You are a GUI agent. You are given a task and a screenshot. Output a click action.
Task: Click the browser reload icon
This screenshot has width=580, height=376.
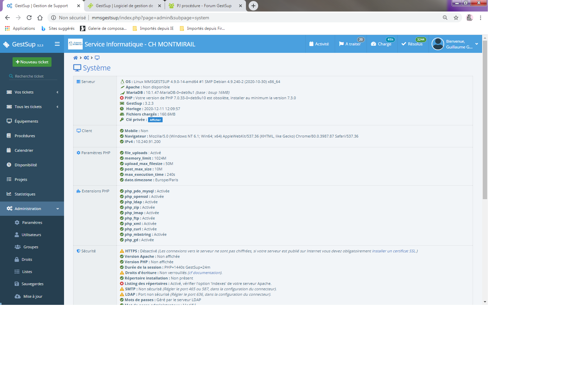[29, 18]
